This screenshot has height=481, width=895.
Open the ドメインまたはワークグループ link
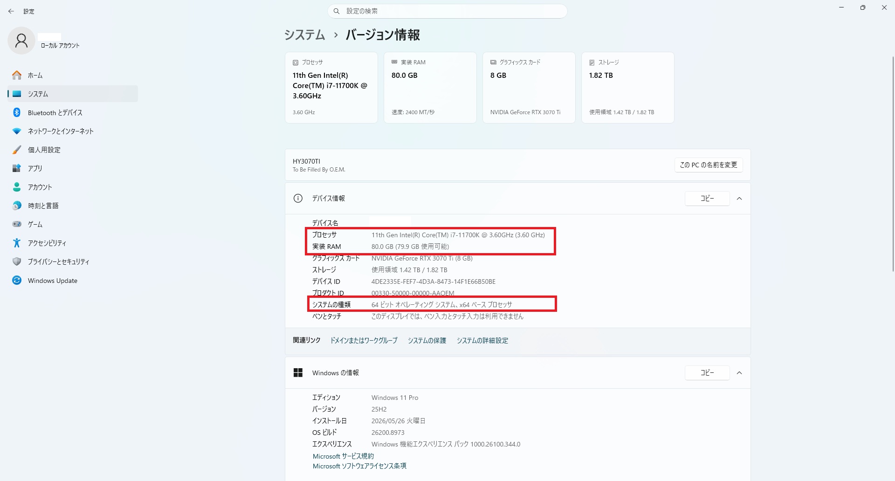tap(364, 341)
